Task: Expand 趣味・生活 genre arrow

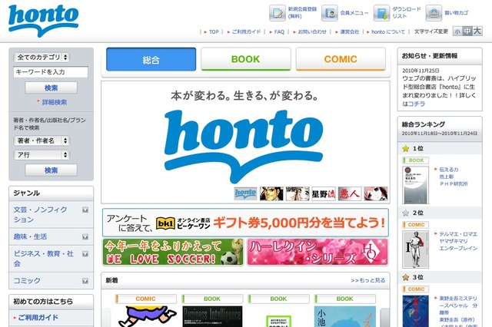Action: coord(85,236)
